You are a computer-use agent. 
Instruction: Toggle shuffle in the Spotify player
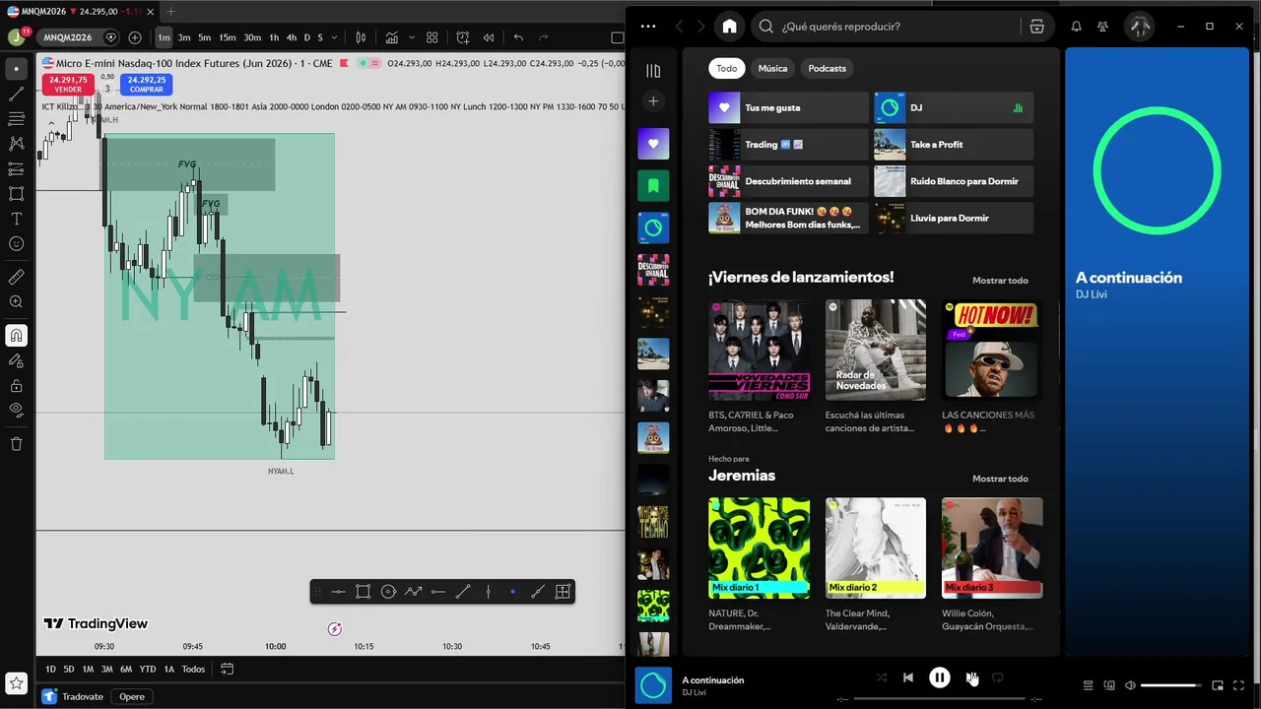(x=881, y=677)
